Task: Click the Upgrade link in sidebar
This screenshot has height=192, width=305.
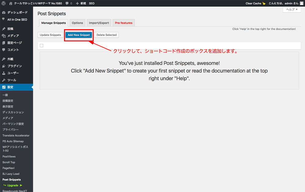Action: [13, 185]
